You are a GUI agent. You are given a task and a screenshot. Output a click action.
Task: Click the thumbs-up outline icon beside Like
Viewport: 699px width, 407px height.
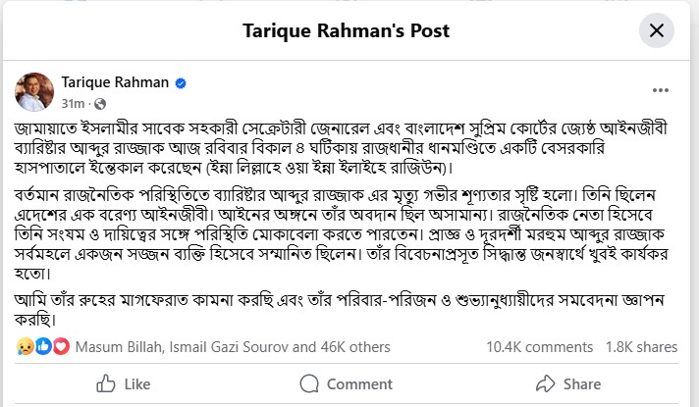[x=106, y=383]
